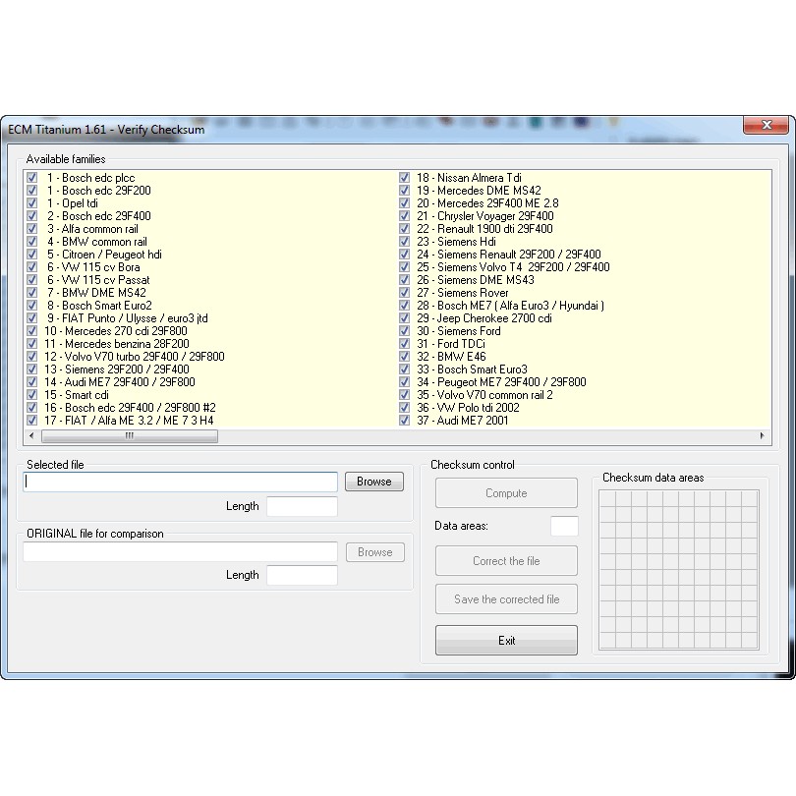Screen dimensions: 796x796
Task: Toggle Nissan Almera Tdi checkbox
Action: click(404, 178)
